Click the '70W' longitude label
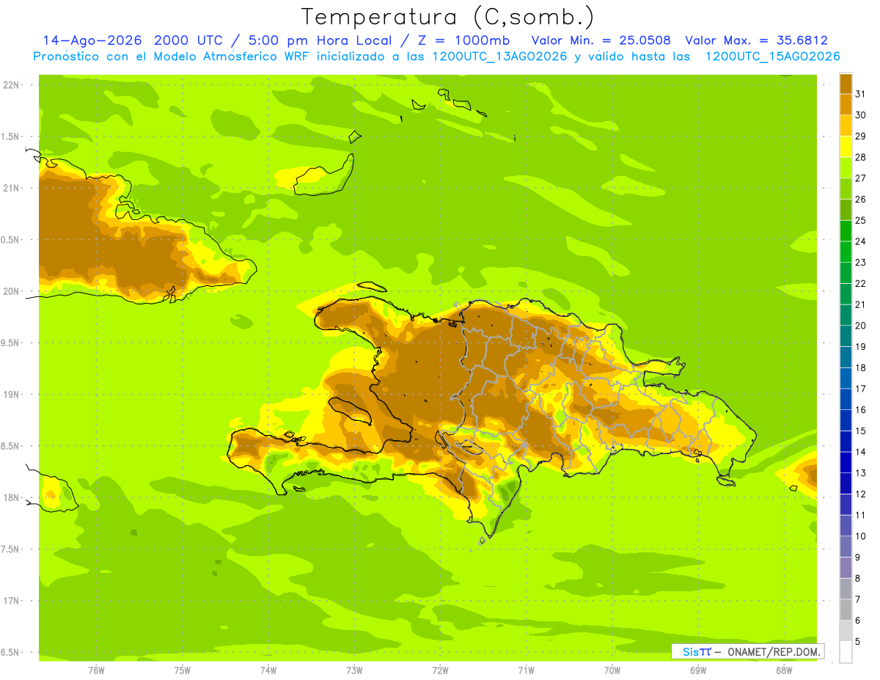880x680 pixels. pos(612,670)
